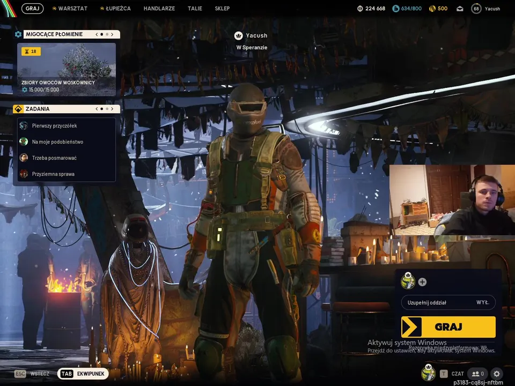Open the ŁUPIEŻCA tab

point(118,9)
